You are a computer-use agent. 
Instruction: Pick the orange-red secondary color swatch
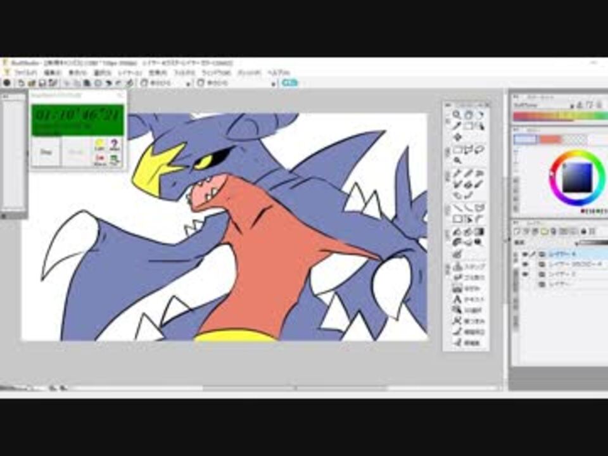tap(550, 139)
